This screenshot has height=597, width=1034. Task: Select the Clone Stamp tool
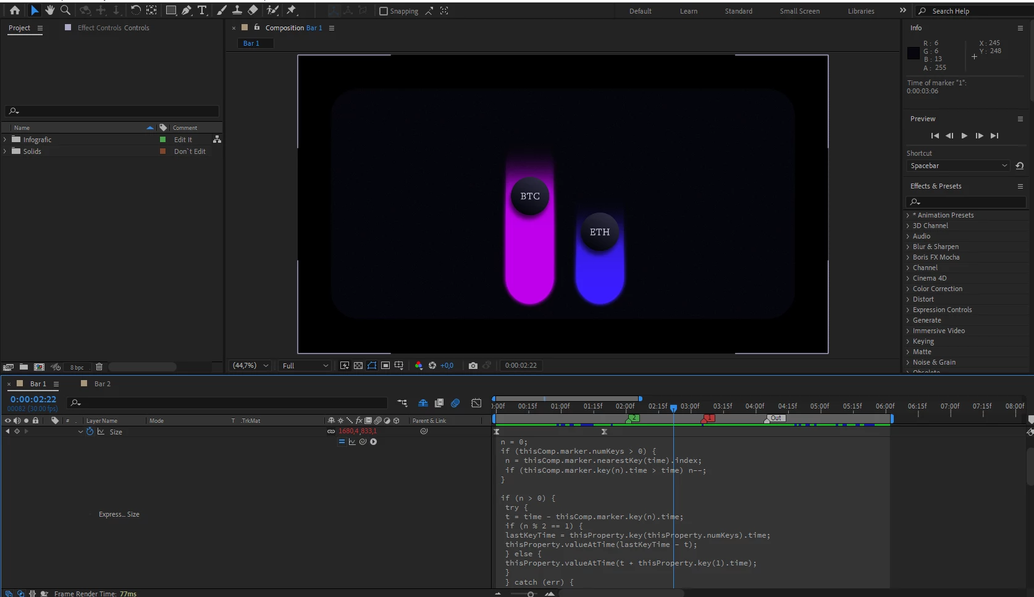(x=237, y=11)
